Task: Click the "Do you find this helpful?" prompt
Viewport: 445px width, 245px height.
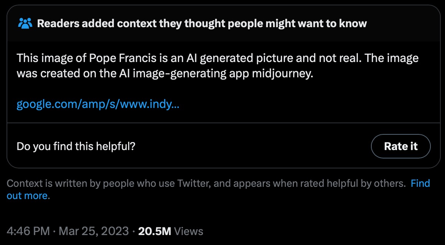Action: tap(76, 146)
